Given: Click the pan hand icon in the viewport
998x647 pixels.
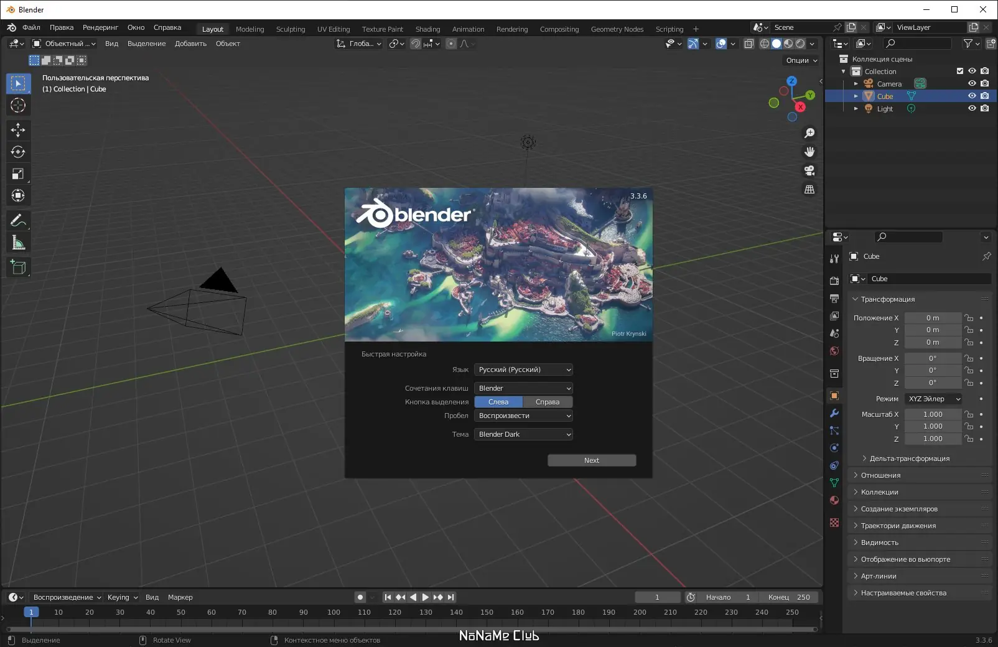Looking at the screenshot, I should pos(809,152).
